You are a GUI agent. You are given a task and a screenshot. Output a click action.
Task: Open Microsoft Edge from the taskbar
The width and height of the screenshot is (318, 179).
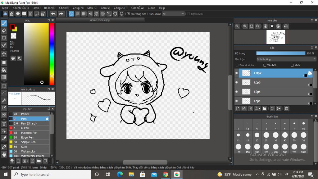point(120,174)
